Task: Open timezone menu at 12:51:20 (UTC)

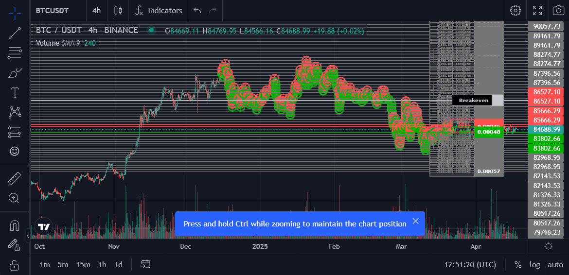Action: pos(470,265)
